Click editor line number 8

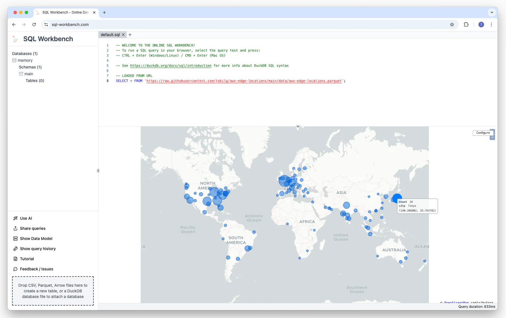point(108,81)
